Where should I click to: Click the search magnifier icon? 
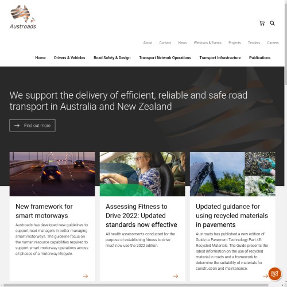[x=272, y=24]
